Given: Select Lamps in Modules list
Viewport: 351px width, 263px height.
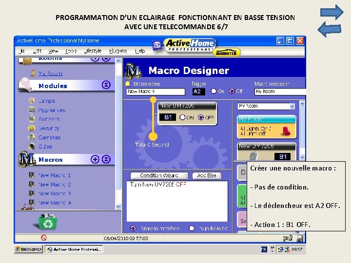Looking at the screenshot, I should tap(47, 101).
